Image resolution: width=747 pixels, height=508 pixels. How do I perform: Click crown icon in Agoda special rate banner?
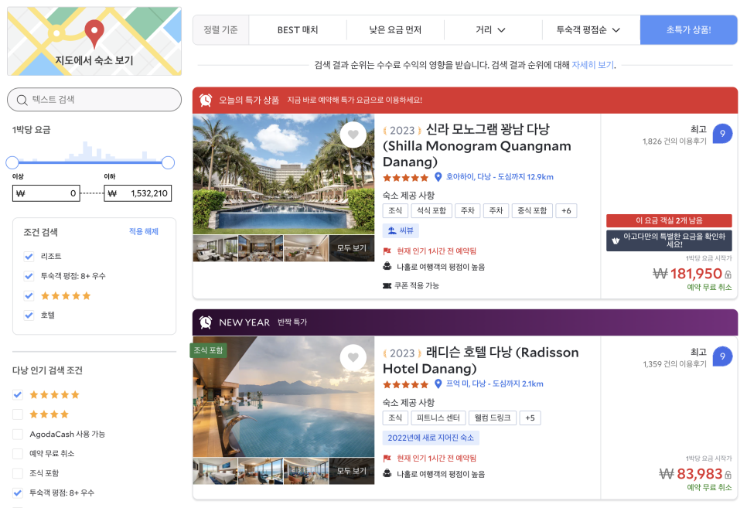[x=616, y=240]
